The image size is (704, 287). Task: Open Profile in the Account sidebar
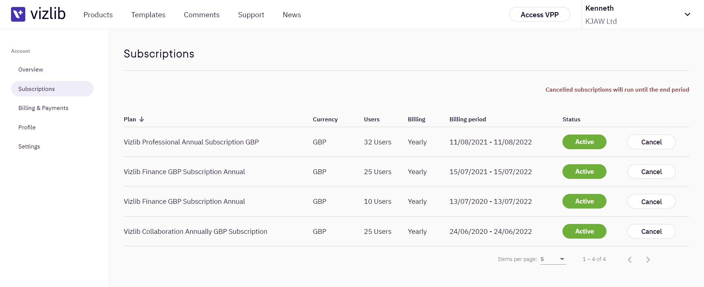coord(27,128)
